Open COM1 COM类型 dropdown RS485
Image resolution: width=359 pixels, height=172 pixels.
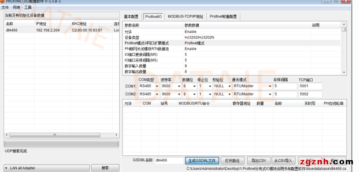click(x=149, y=86)
